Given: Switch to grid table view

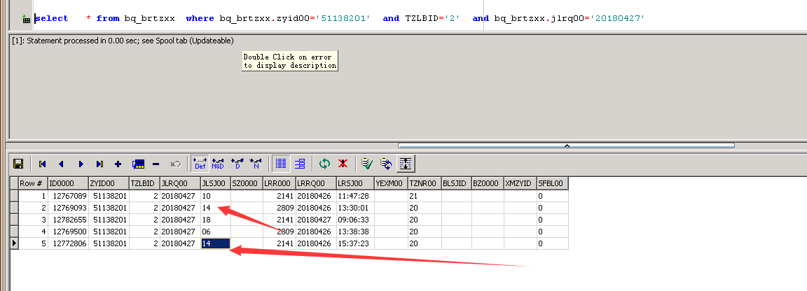Looking at the screenshot, I should [280, 164].
